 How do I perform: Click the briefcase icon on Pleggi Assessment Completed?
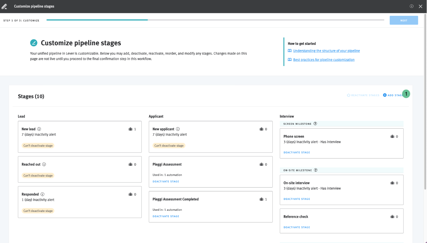tap(261, 199)
